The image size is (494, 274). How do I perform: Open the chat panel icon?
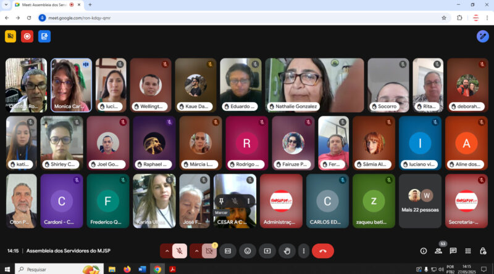453,251
